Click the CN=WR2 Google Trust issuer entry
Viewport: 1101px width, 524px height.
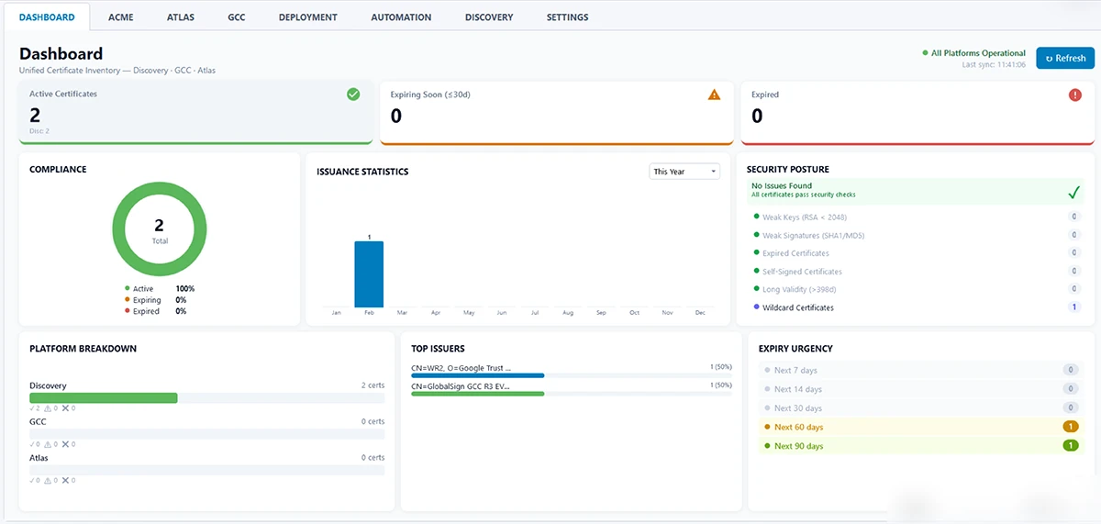point(461,368)
